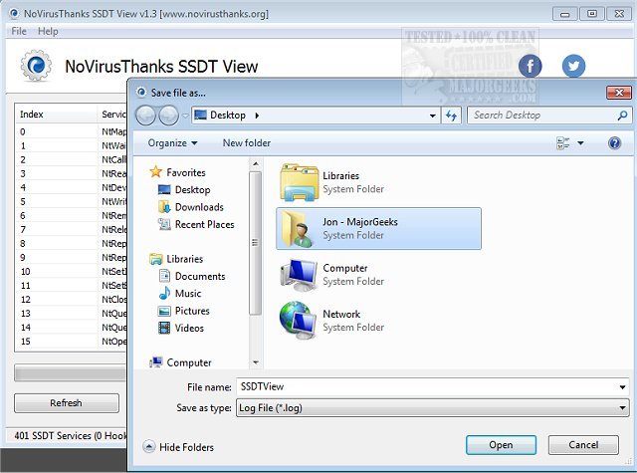Go to Downloads under Favorites
Viewport: 637px width, 473px height.
pyautogui.click(x=191, y=207)
